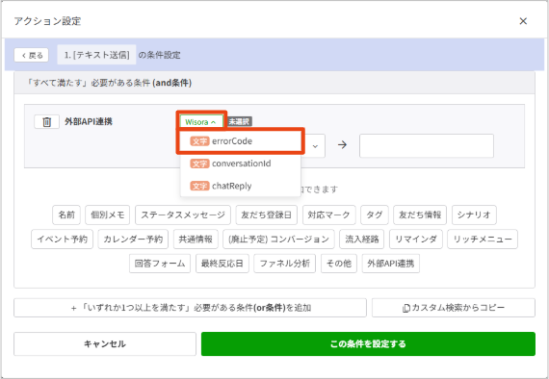Add the 共通情報 condition
This screenshot has width=549, height=379.
196,240
